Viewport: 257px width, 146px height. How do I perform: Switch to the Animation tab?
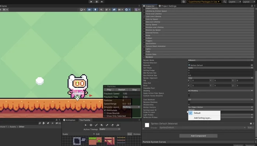click(x=69, y=120)
